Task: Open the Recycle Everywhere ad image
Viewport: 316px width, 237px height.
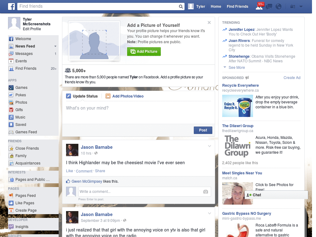Action: pos(237,106)
